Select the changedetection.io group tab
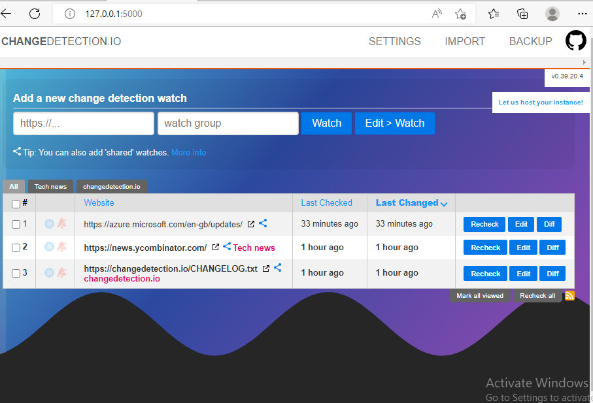The height and width of the screenshot is (403, 593). (x=112, y=187)
